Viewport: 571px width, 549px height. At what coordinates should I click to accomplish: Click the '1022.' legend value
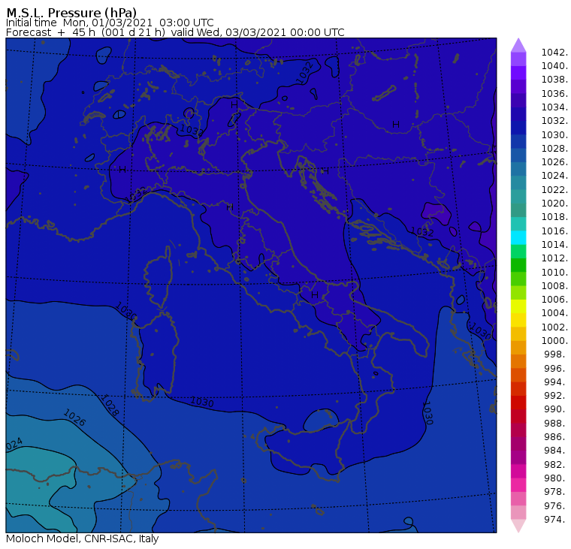[x=554, y=190]
